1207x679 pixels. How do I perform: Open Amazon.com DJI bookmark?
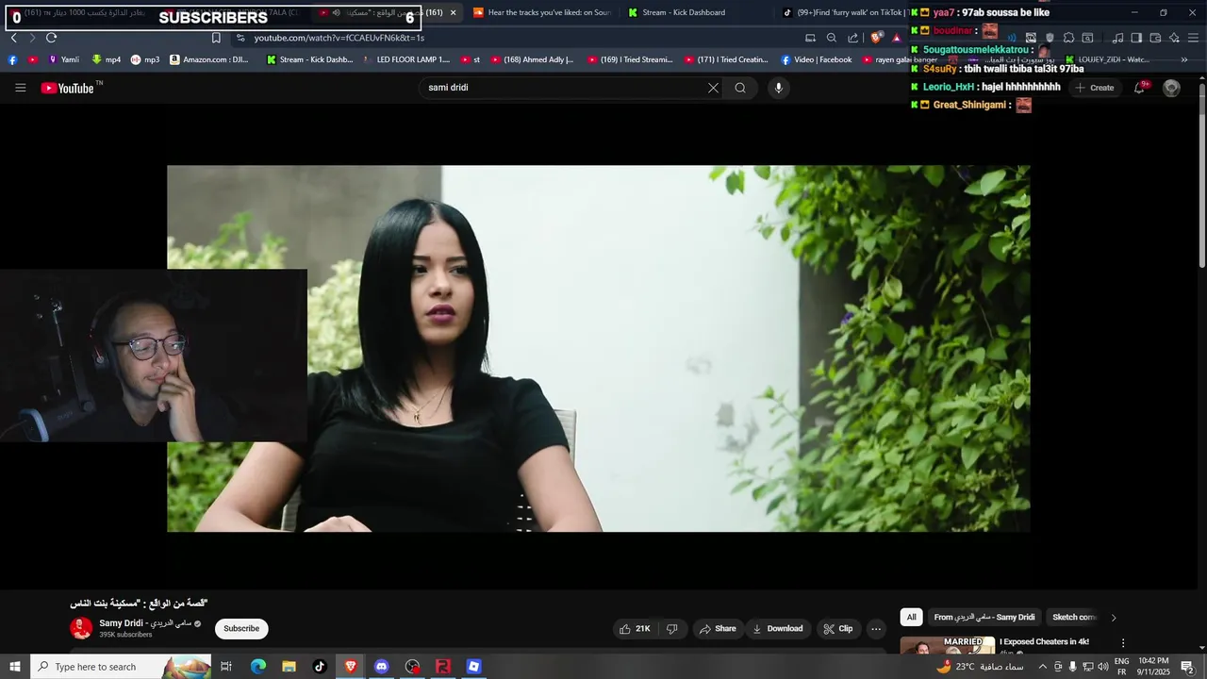(208, 59)
